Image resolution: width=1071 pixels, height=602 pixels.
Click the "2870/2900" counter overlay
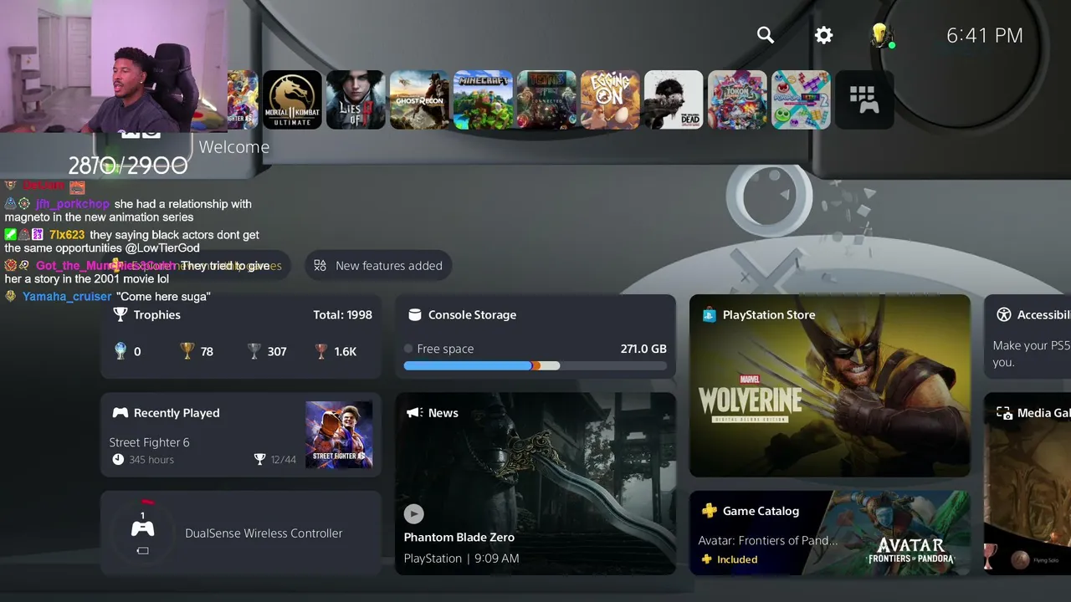tap(128, 166)
